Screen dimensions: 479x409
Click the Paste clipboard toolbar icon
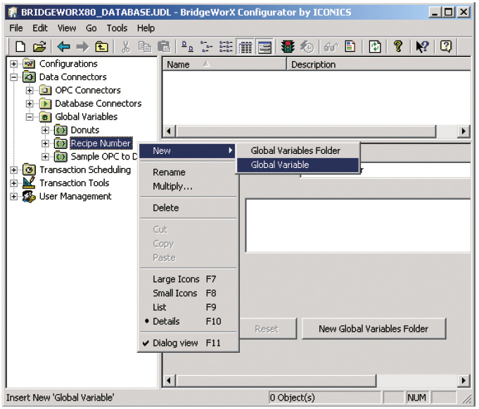click(164, 46)
